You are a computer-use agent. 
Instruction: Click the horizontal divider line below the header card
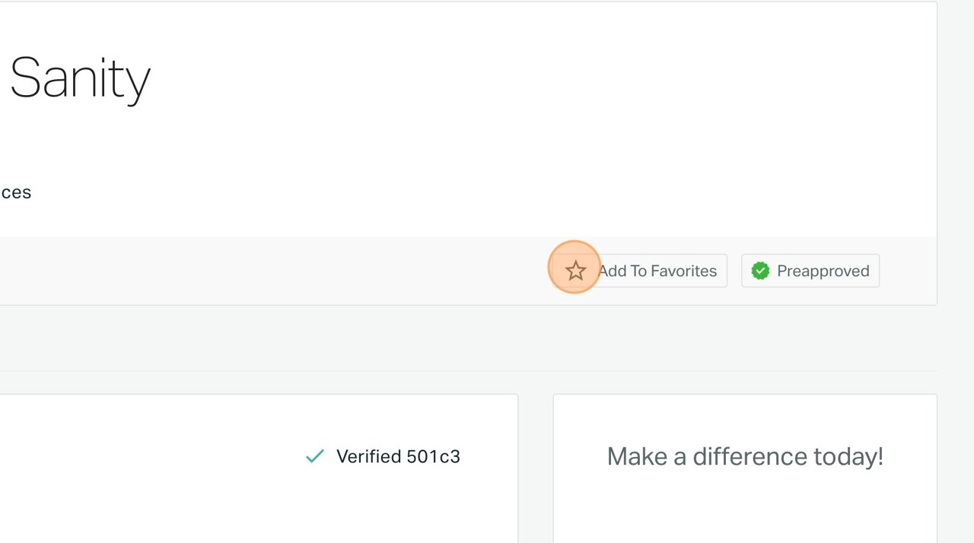[457, 371]
